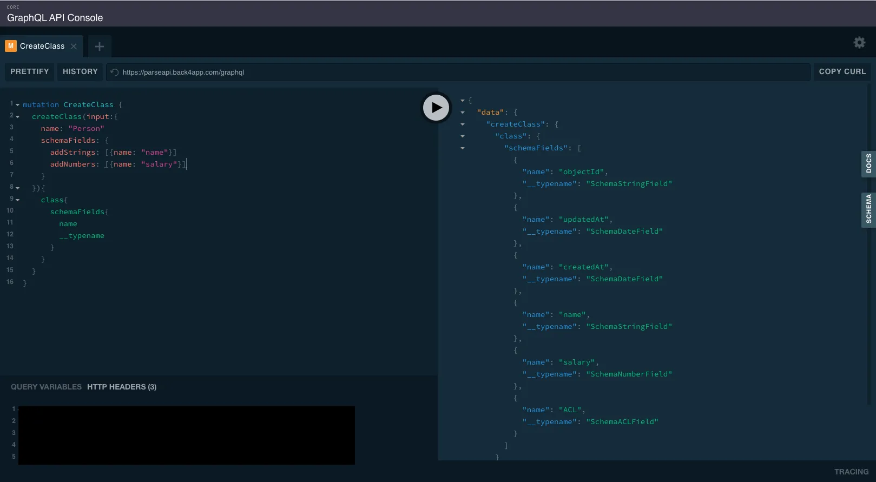Collapse the createClass(input:{ fold arrow on line 2
876x482 pixels.
[17, 117]
